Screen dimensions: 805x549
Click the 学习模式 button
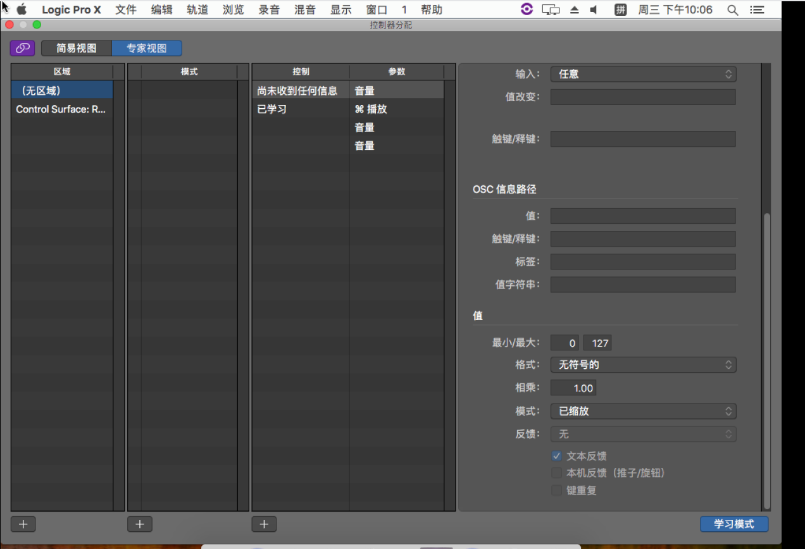pyautogui.click(x=733, y=524)
